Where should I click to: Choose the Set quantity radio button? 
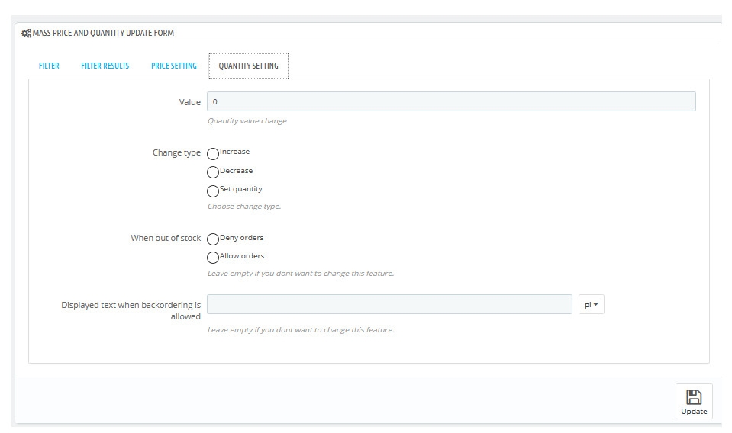(213, 191)
